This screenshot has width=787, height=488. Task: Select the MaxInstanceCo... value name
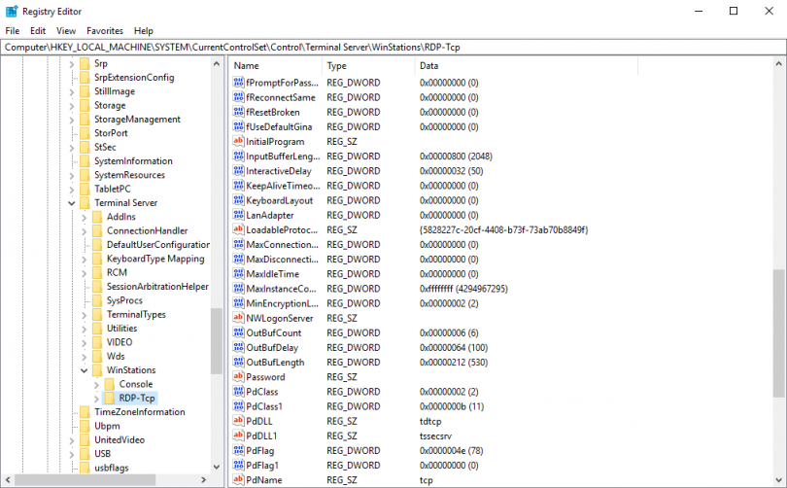point(281,289)
